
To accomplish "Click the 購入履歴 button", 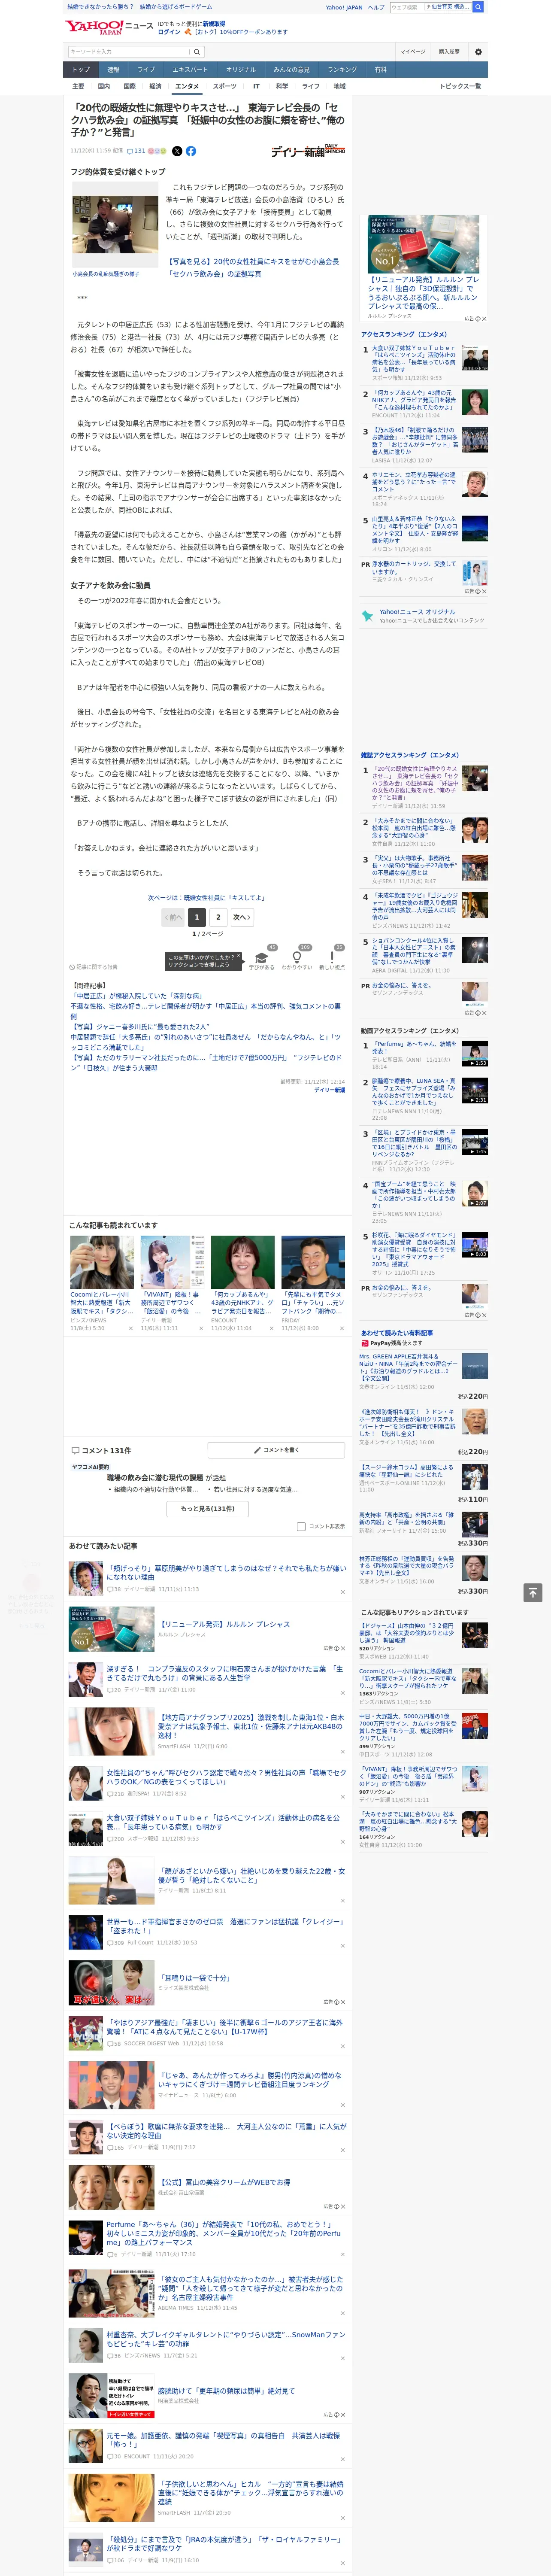I will click(x=449, y=52).
